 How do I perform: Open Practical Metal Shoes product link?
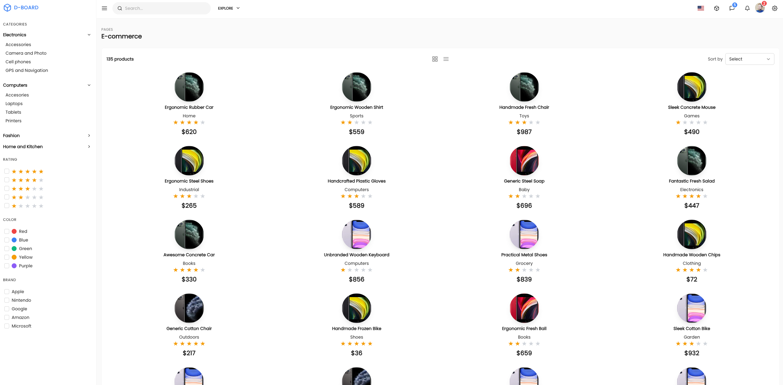tap(524, 255)
